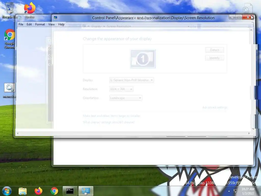Open the View menu in Notepad
The image size is (261, 196).
click(51, 24)
